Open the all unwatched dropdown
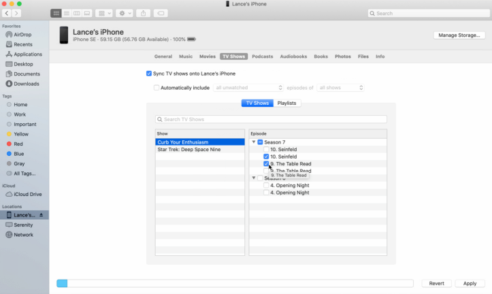The height and width of the screenshot is (294, 492). pyautogui.click(x=248, y=88)
